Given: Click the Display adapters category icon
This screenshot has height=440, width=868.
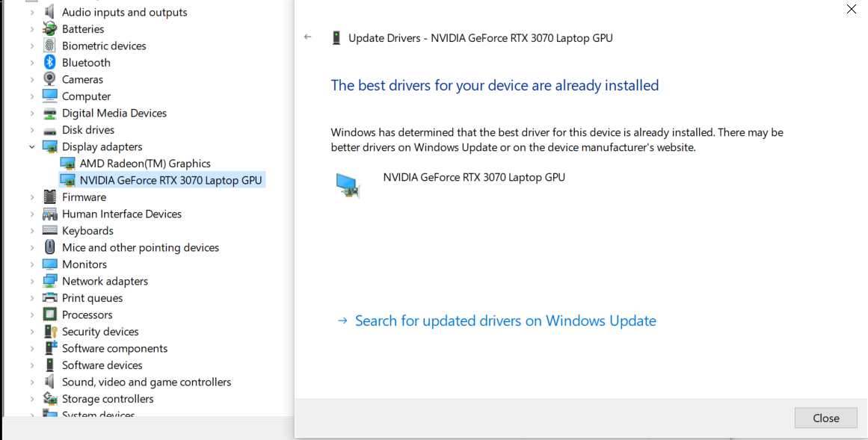Looking at the screenshot, I should click(x=50, y=146).
